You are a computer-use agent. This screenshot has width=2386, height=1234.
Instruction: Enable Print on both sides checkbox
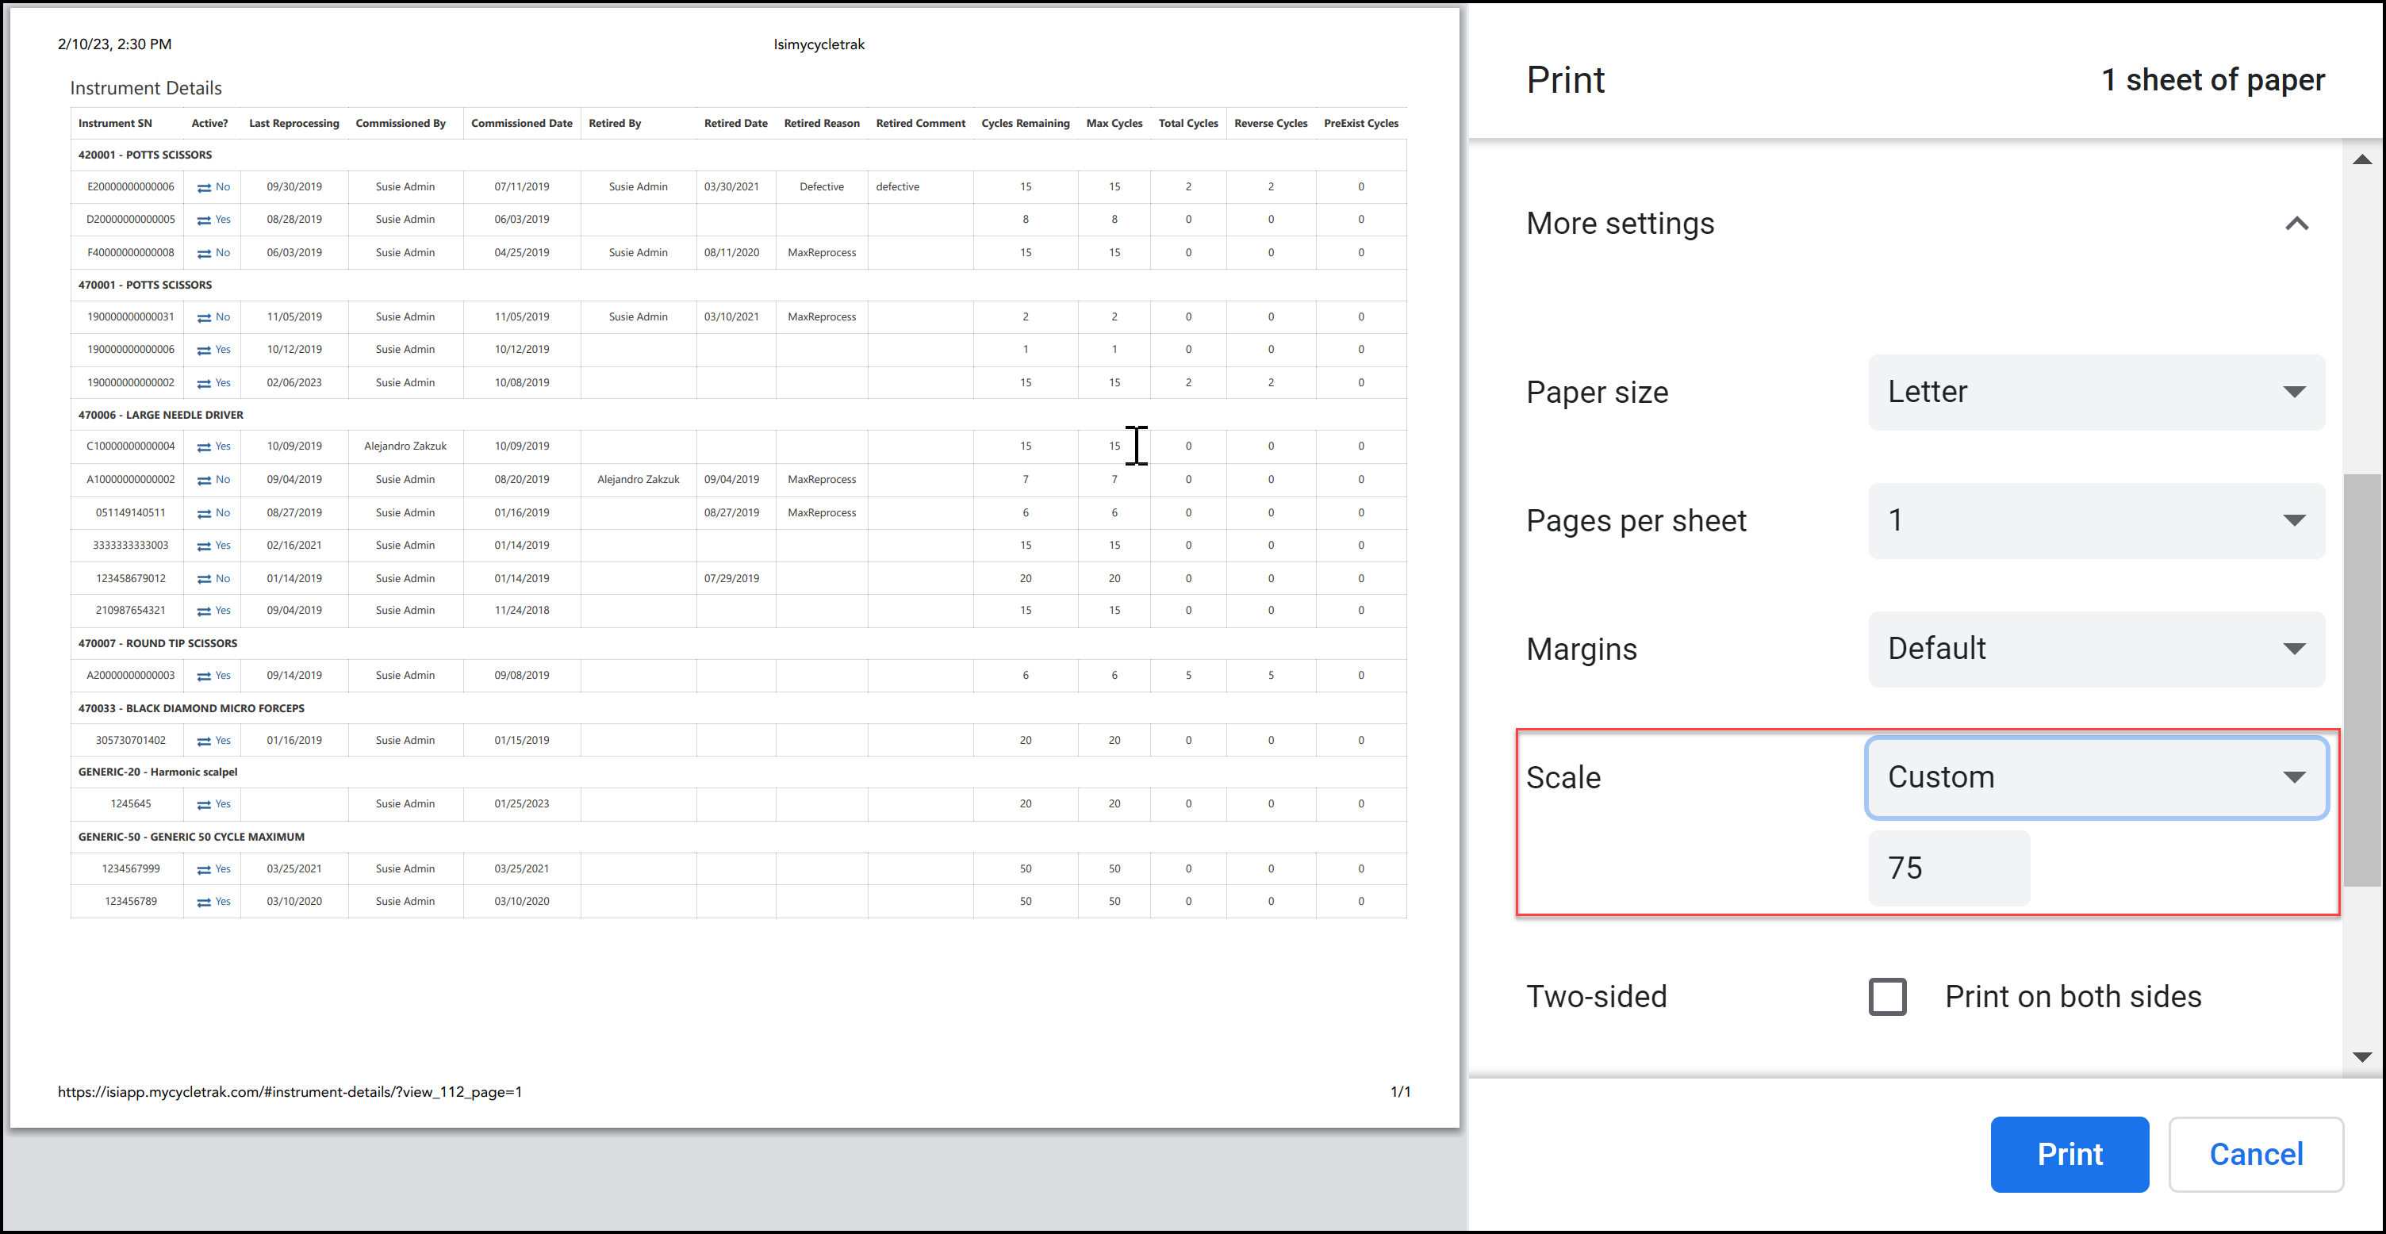click(x=1887, y=997)
